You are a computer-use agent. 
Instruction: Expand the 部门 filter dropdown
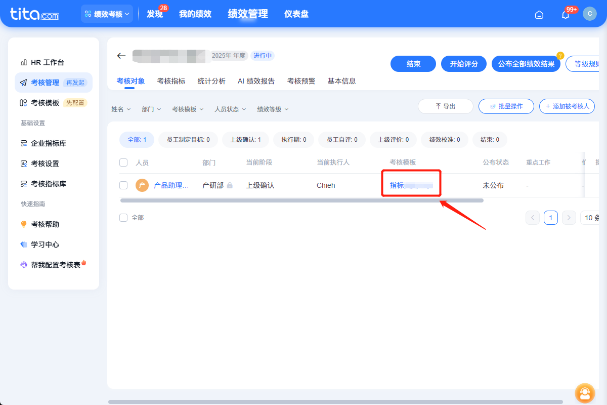(x=151, y=109)
